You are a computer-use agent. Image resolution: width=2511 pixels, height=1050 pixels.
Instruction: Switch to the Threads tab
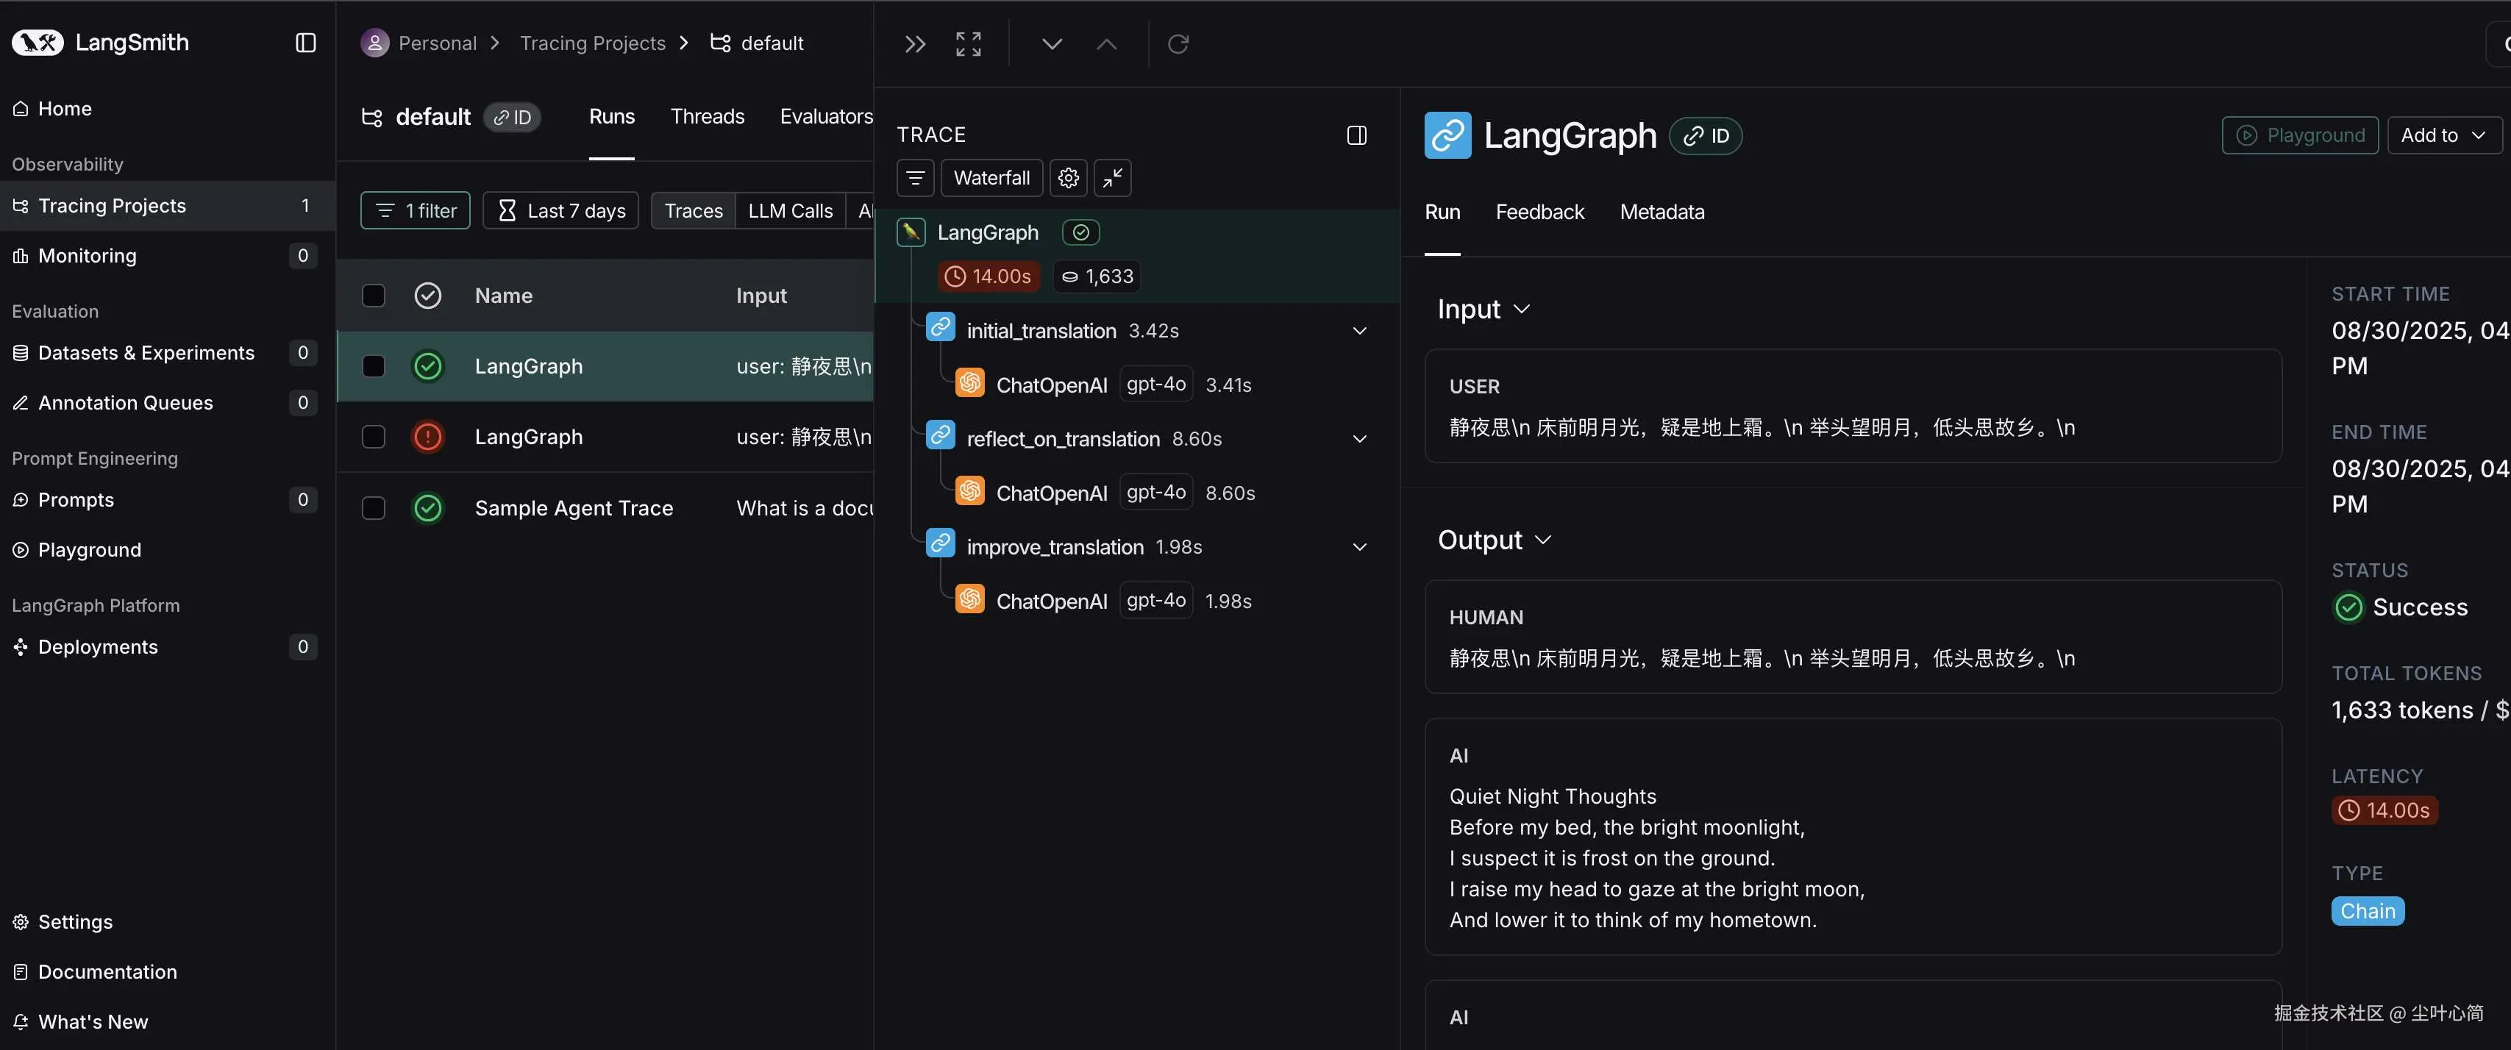tap(707, 117)
